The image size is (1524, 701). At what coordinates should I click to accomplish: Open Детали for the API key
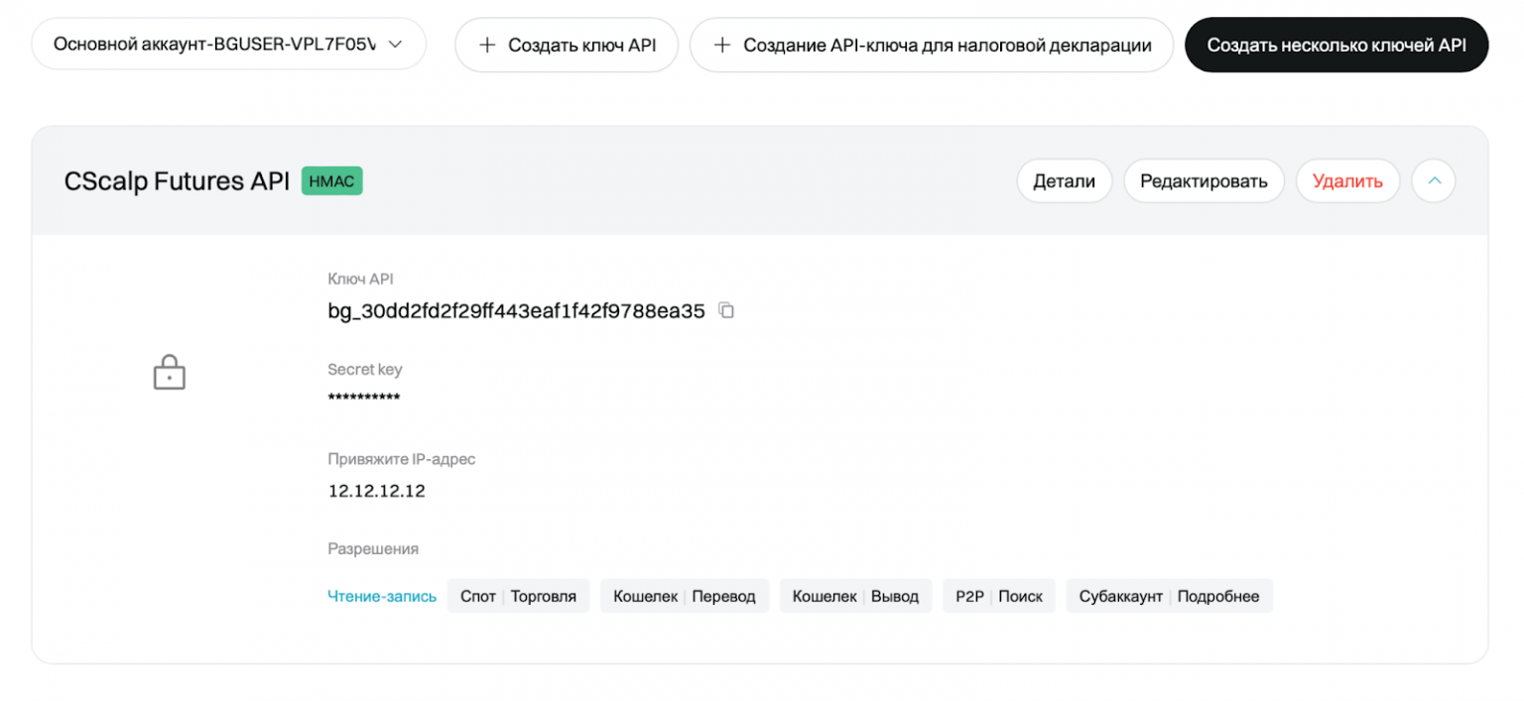click(x=1064, y=180)
